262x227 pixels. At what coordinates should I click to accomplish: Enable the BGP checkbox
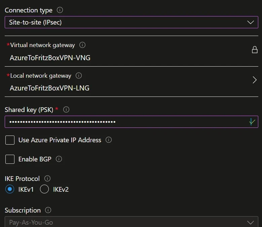(x=10, y=159)
